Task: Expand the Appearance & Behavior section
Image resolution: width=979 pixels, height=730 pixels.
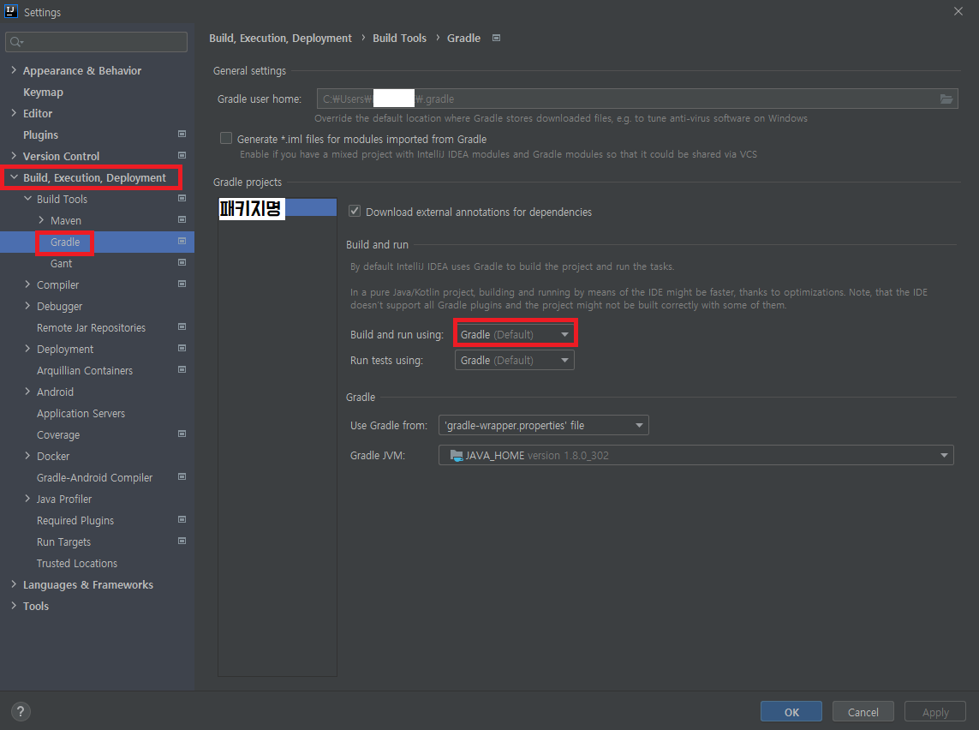Action: click(14, 70)
